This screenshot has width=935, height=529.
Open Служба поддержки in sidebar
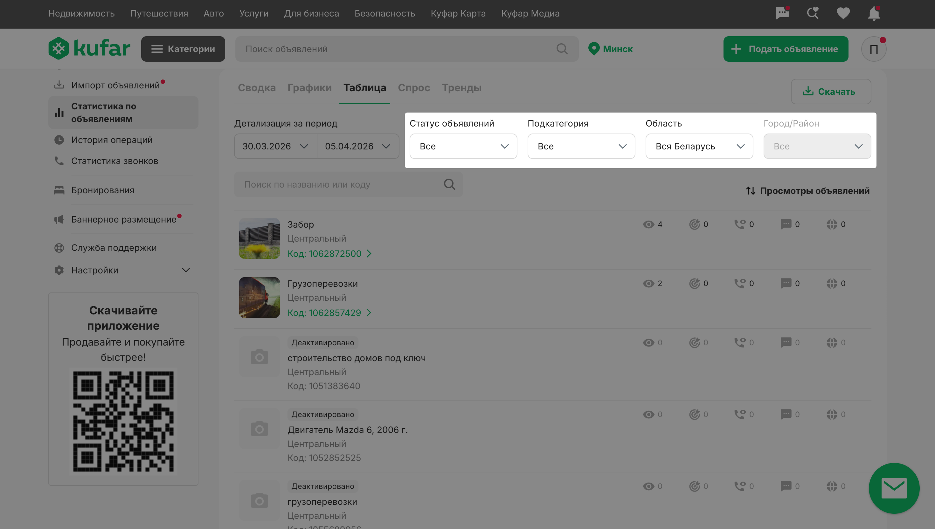tap(123, 248)
